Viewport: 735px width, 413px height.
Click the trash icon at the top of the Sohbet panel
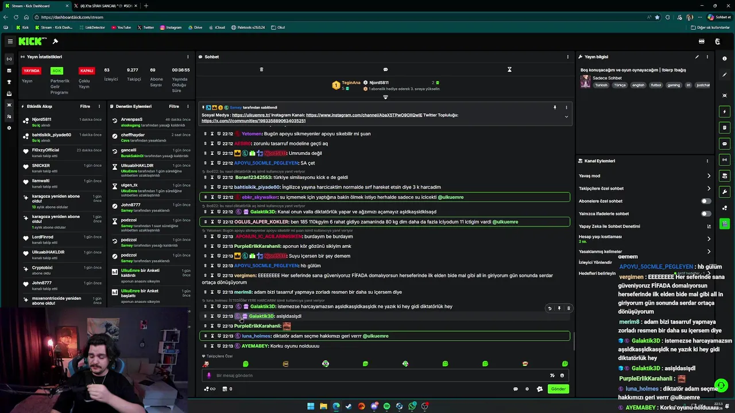point(261,69)
